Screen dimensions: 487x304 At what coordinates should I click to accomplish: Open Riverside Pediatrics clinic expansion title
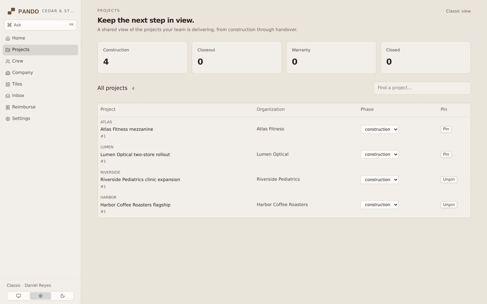click(x=140, y=180)
